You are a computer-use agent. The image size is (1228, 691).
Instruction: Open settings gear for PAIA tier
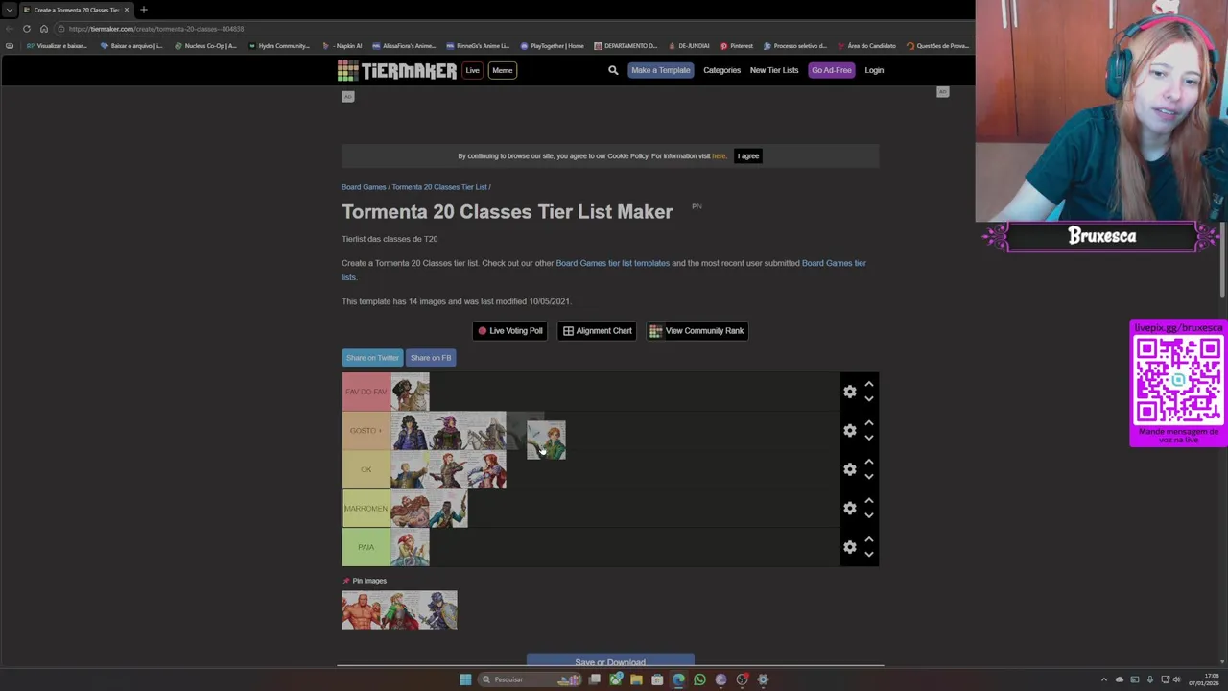849,547
